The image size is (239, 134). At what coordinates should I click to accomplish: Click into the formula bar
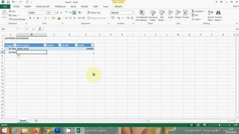tap(139, 29)
